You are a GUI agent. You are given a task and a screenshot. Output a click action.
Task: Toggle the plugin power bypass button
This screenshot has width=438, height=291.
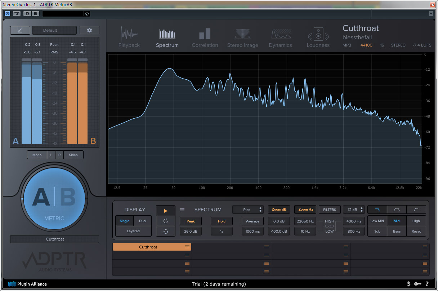click(7, 14)
